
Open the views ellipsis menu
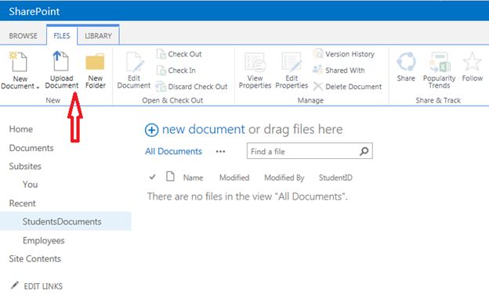click(220, 152)
